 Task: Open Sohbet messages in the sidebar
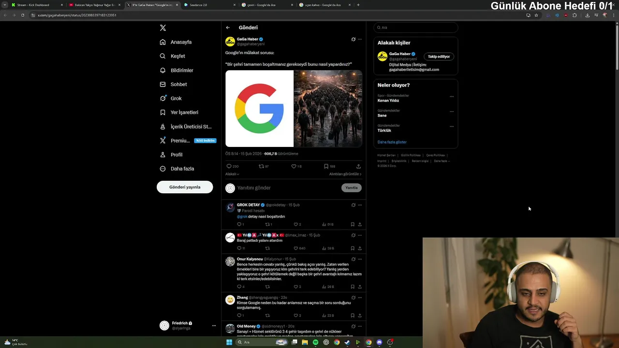[x=174, y=84]
